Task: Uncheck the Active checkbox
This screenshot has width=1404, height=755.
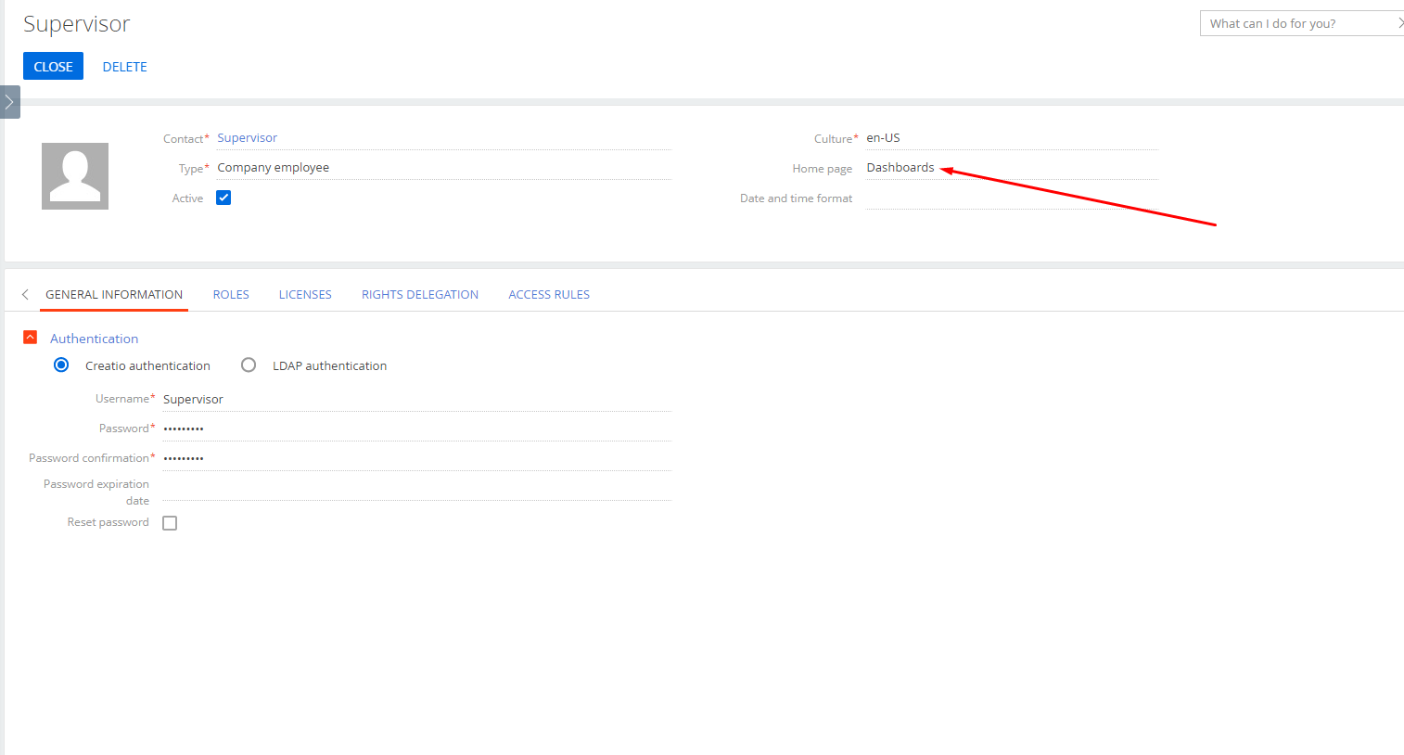Action: 223,197
